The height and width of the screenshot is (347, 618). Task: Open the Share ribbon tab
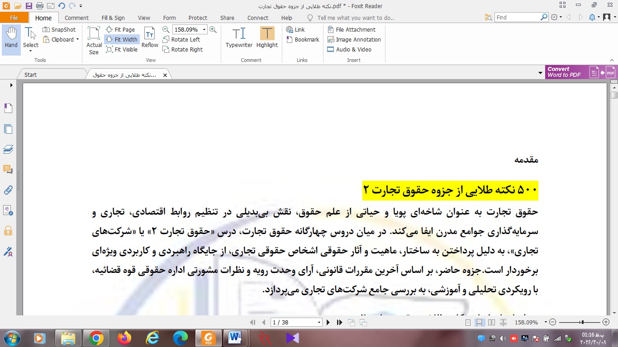(x=227, y=18)
